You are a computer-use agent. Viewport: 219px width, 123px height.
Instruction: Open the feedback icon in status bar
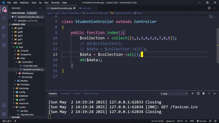(210, 121)
